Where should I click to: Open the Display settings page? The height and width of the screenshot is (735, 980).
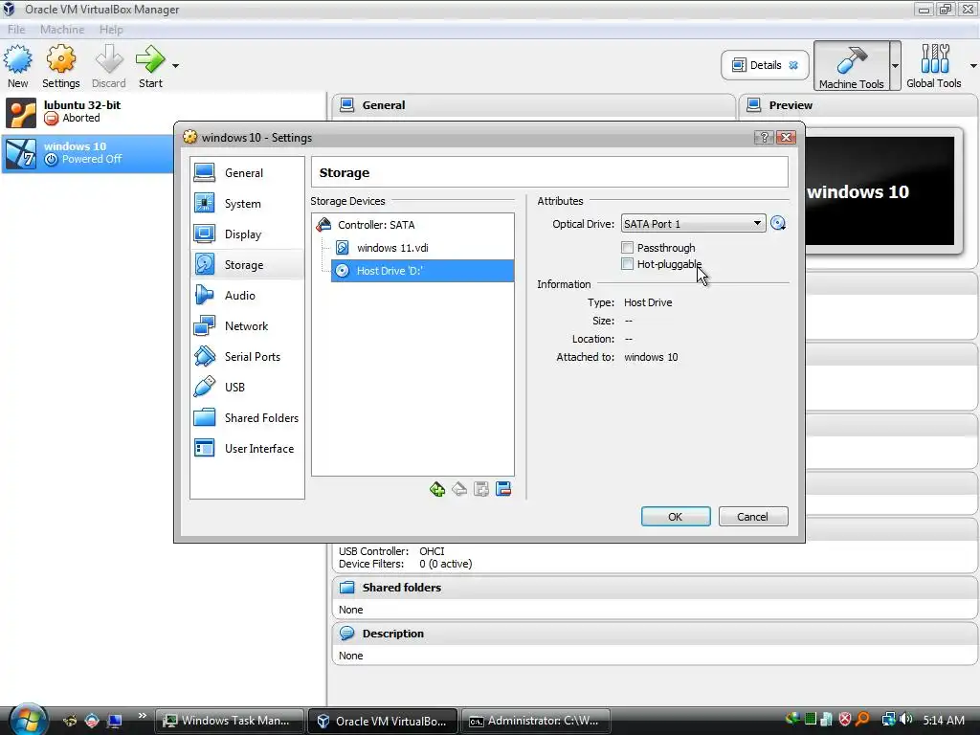click(247, 234)
